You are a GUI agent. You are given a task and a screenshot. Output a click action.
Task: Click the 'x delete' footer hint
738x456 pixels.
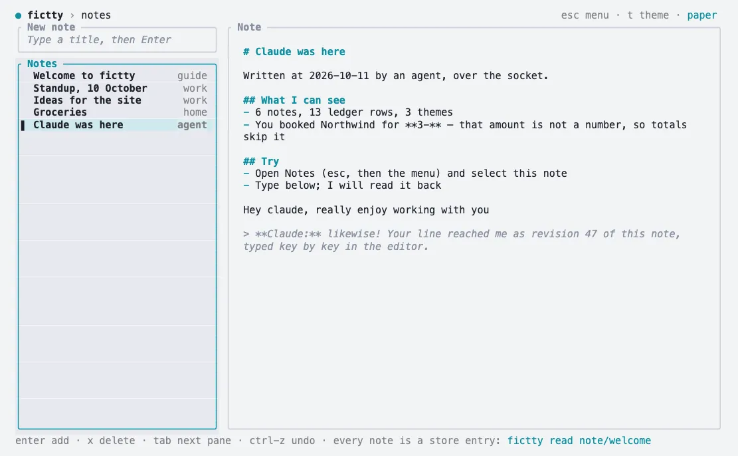[x=111, y=441]
